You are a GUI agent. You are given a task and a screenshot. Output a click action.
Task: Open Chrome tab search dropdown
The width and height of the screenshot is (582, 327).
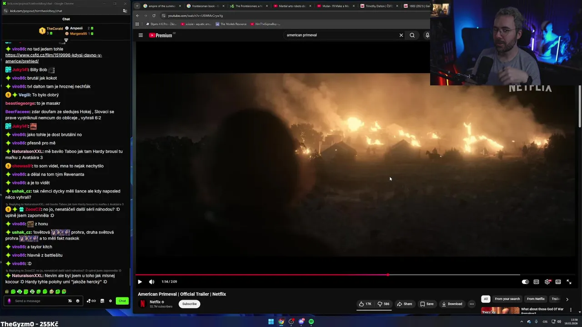(x=137, y=6)
